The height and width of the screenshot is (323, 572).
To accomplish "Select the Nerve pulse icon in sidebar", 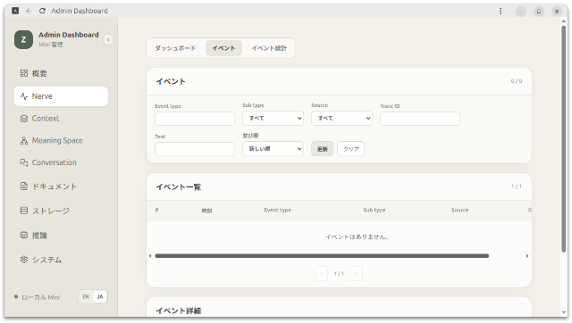I will (24, 96).
